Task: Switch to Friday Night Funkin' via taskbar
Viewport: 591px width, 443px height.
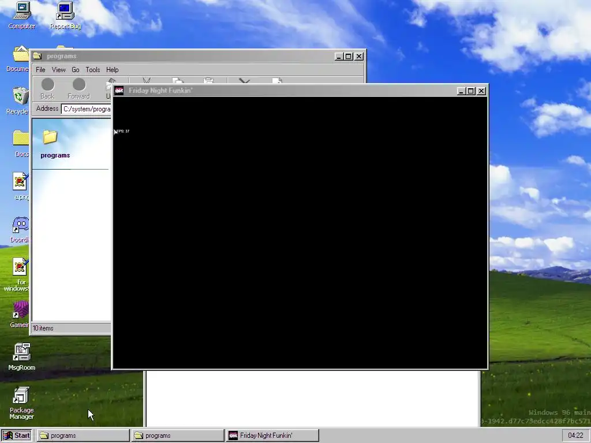Action: click(272, 436)
